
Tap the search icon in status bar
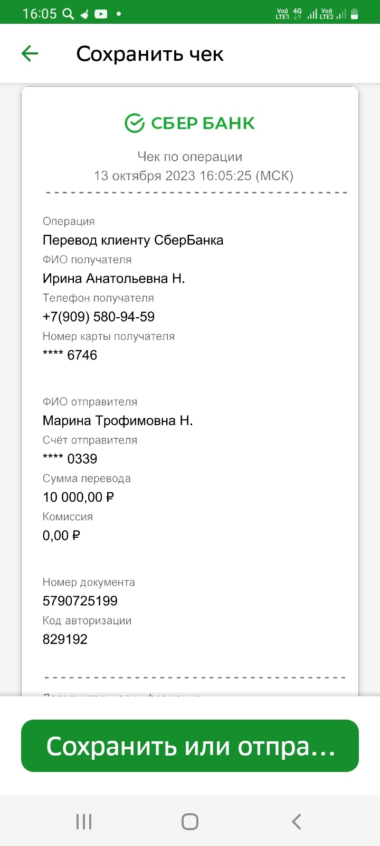(x=68, y=14)
